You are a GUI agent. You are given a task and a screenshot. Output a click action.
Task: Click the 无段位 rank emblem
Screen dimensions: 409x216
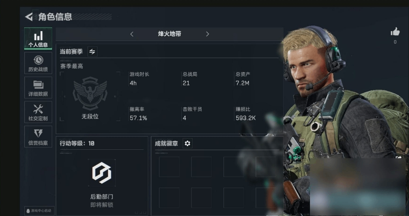90,93
